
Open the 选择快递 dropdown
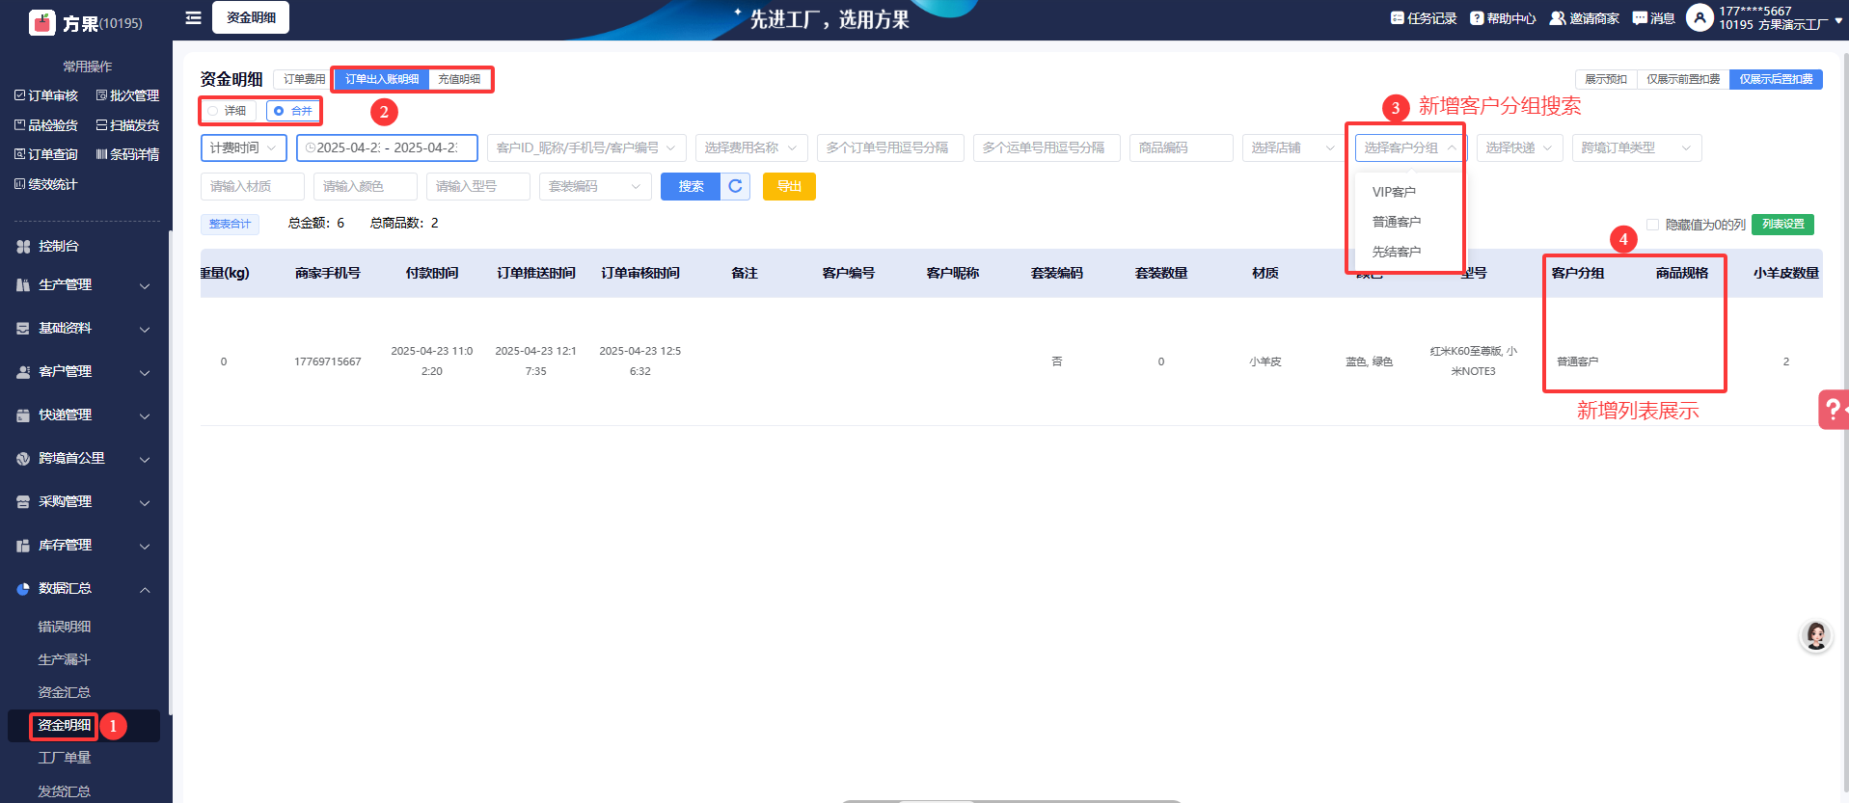1518,147
